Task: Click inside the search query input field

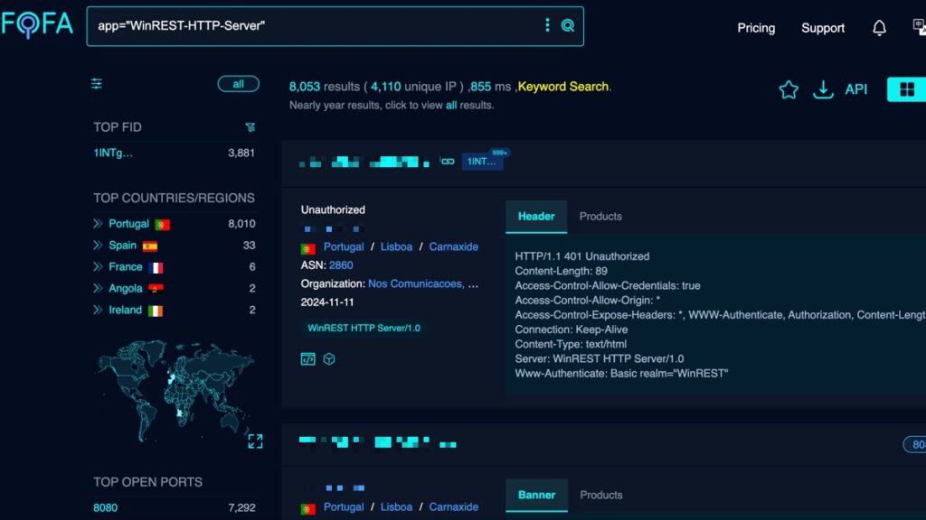Action: pos(317,26)
